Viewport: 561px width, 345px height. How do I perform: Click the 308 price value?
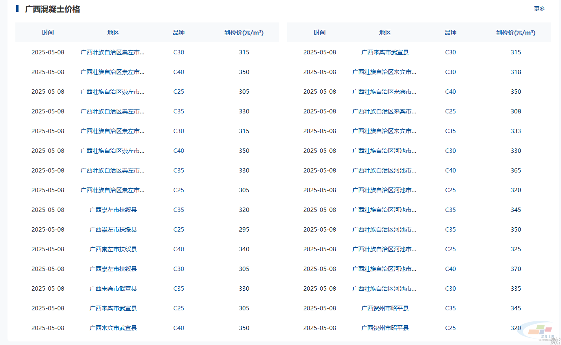[x=516, y=111]
